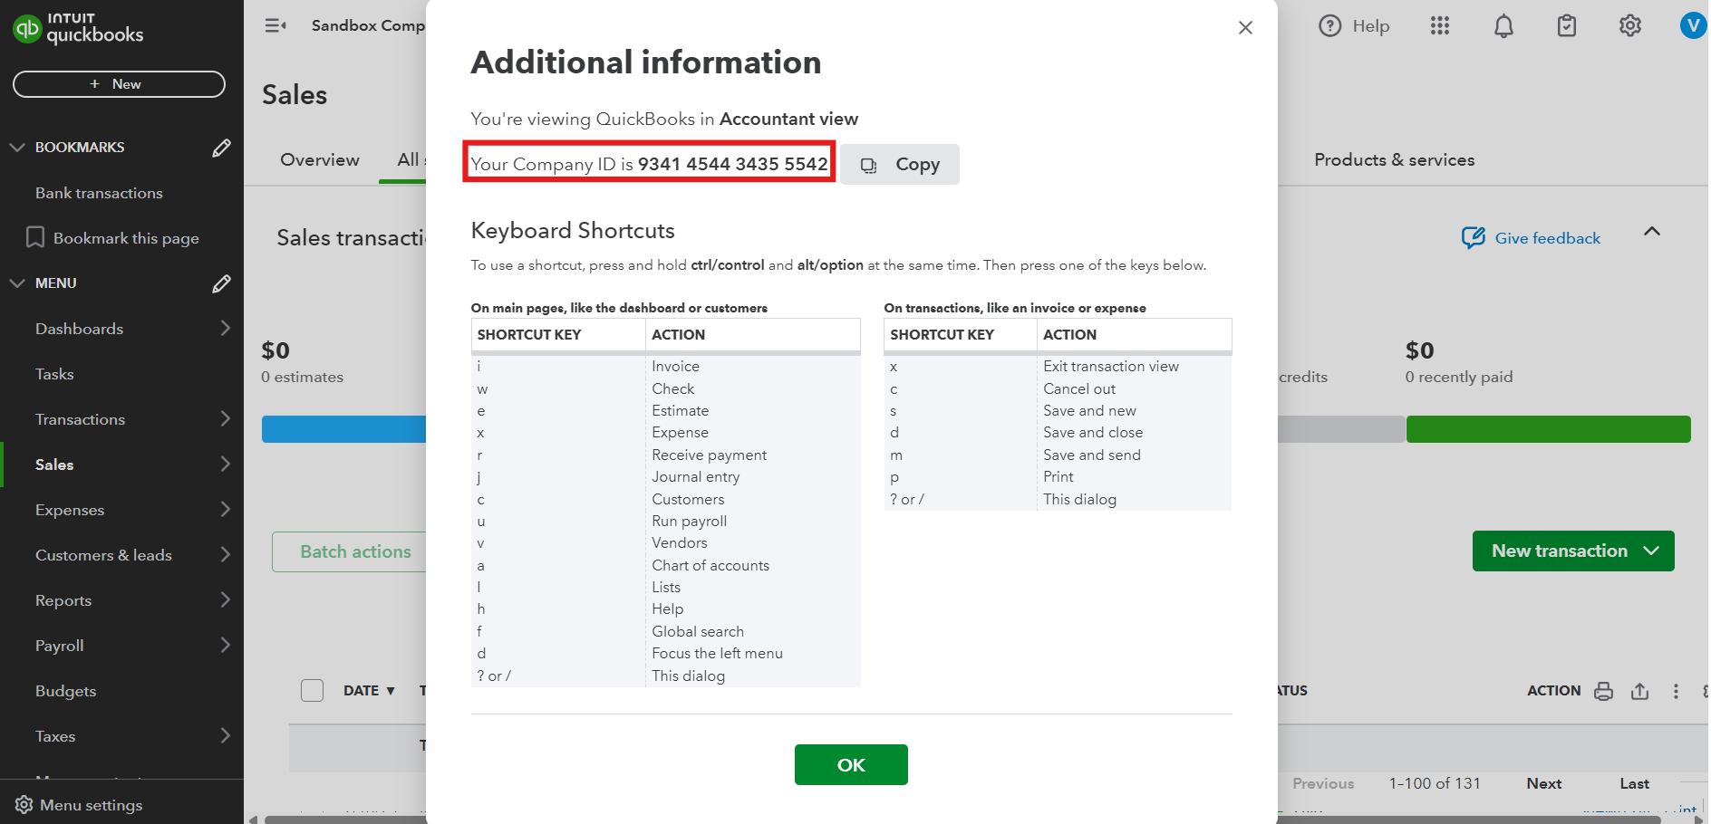This screenshot has width=1711, height=824.
Task: Open the Batch actions dropdown
Action: [x=349, y=551]
